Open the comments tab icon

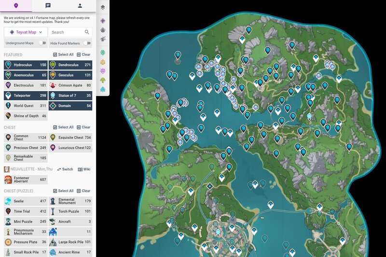48,6
